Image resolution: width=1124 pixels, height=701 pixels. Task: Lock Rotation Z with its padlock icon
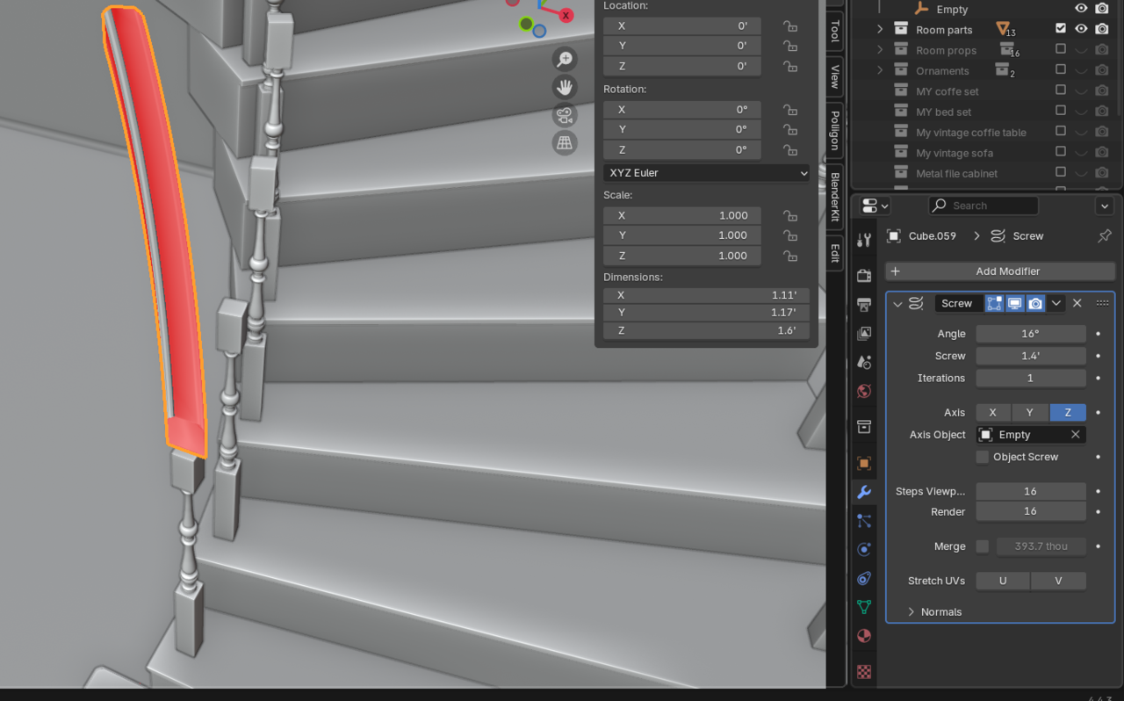click(790, 150)
